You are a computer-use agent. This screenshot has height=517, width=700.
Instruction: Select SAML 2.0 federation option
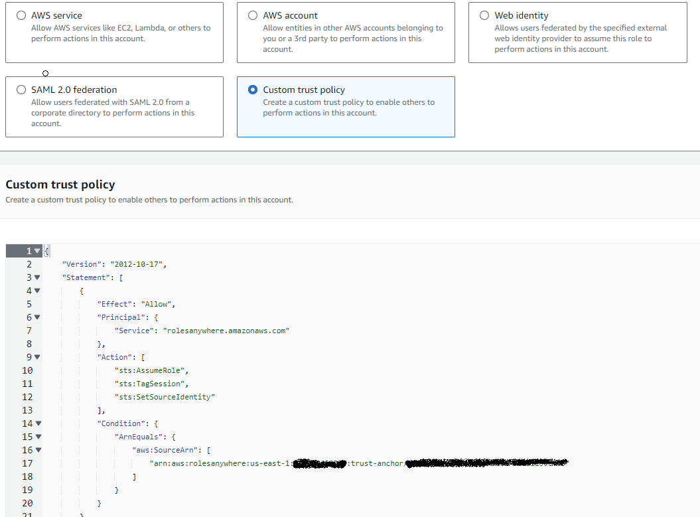point(21,90)
